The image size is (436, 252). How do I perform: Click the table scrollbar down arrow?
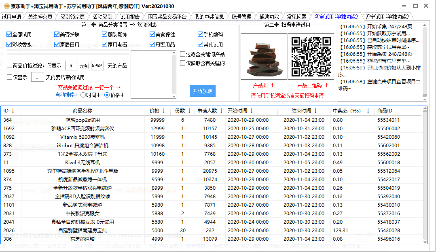(x=425, y=242)
